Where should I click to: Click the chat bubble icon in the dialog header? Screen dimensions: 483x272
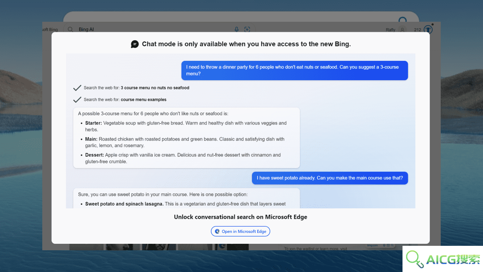pos(135,44)
